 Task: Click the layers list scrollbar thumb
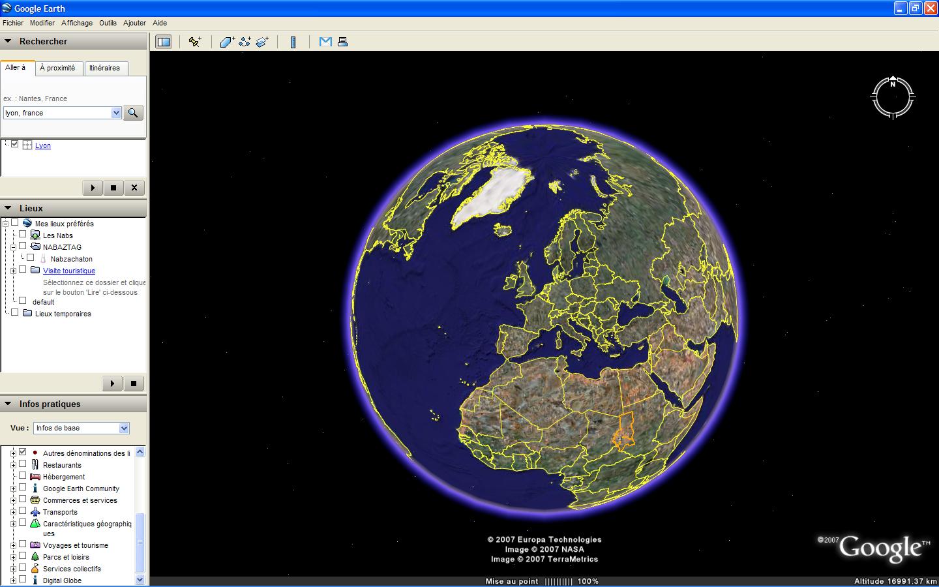coord(140,543)
